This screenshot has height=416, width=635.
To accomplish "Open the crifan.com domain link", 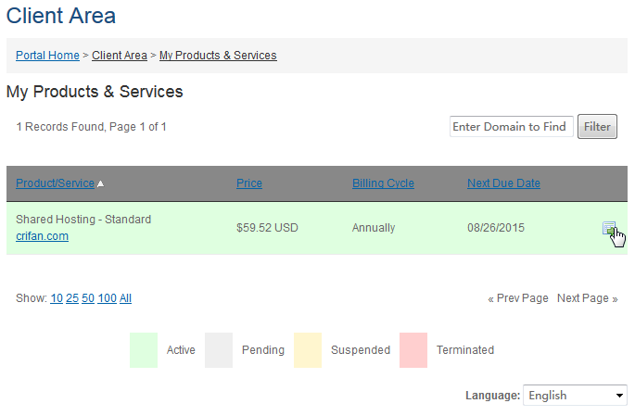I will tap(42, 236).
